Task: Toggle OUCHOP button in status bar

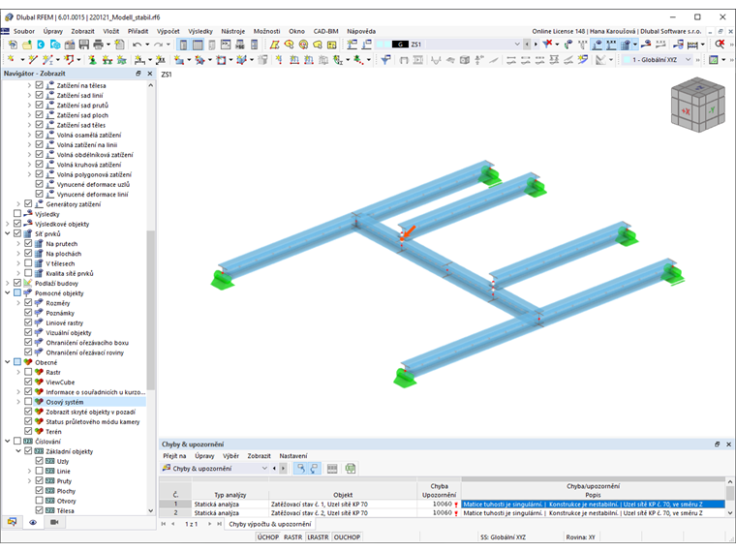Action: [x=347, y=537]
